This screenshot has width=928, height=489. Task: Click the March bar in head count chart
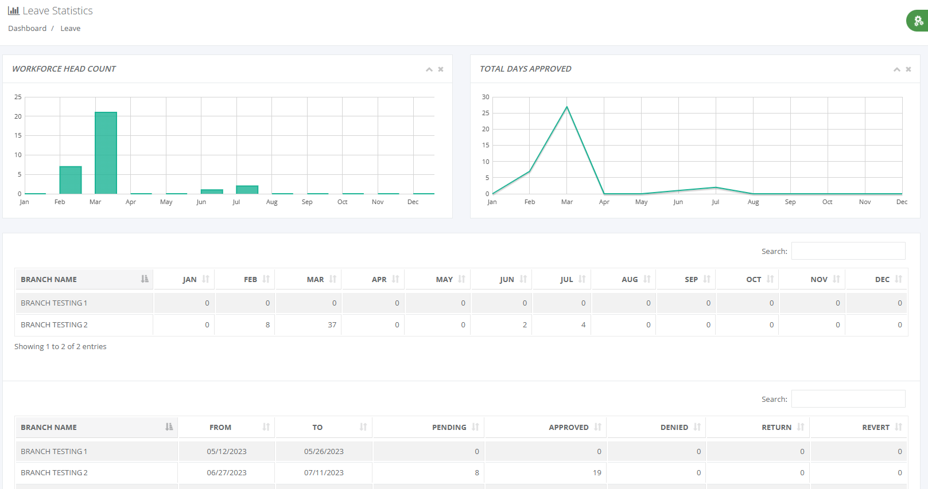(x=106, y=153)
